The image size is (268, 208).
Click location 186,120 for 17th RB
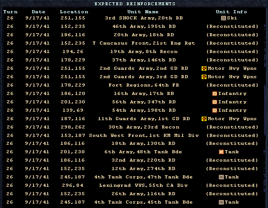point(73,94)
